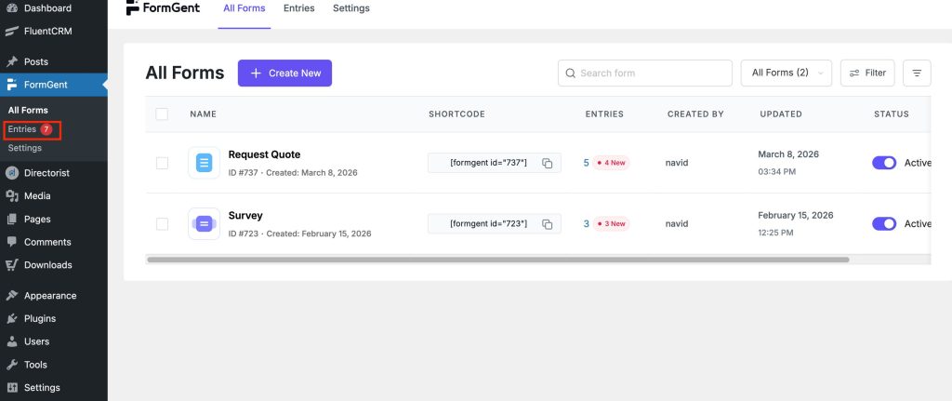This screenshot has width=952, height=401.
Task: Click the FluentCRM icon in sidebar
Action: coord(11,31)
